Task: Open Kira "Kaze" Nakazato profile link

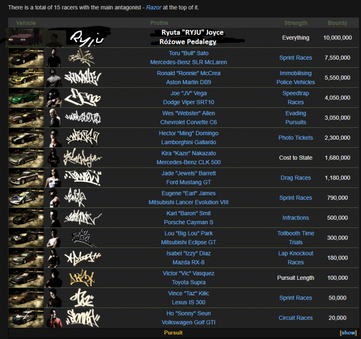Action: point(189,153)
